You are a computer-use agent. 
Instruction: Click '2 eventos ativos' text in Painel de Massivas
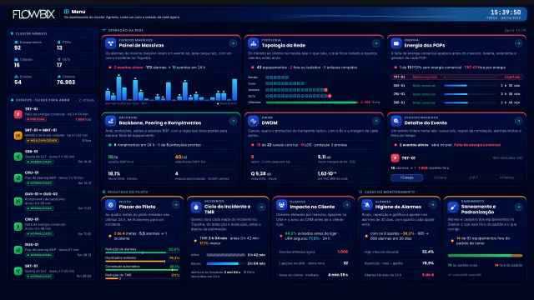(128, 67)
